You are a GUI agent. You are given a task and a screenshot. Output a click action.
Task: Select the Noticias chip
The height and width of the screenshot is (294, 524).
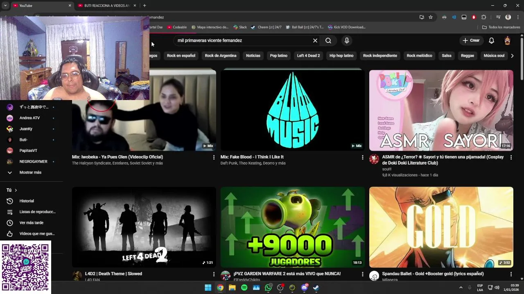click(253, 56)
